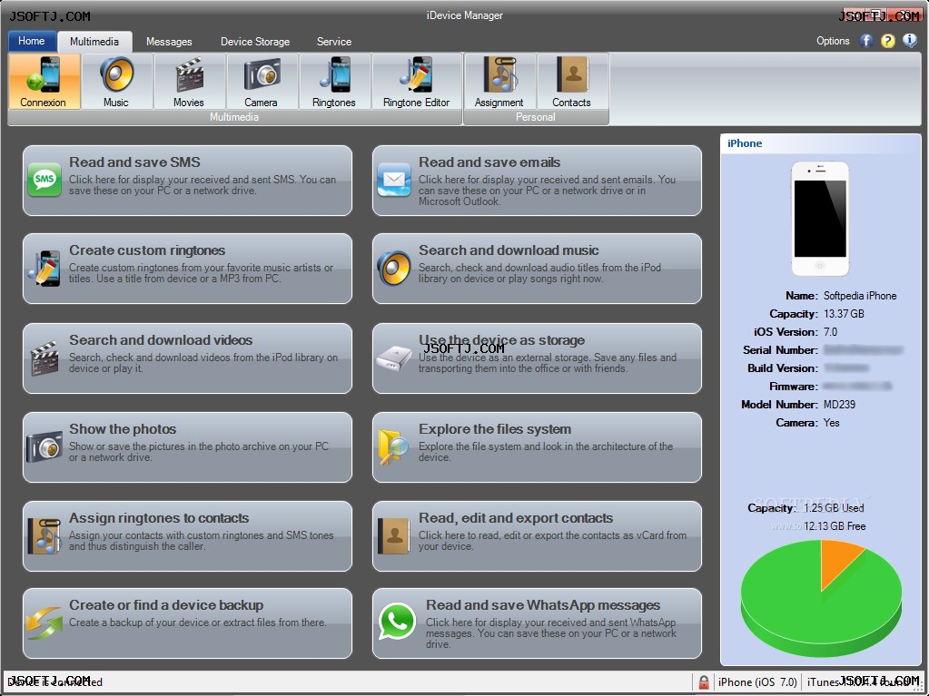
Task: Click the WhatsApp logo icon
Action: click(x=397, y=622)
